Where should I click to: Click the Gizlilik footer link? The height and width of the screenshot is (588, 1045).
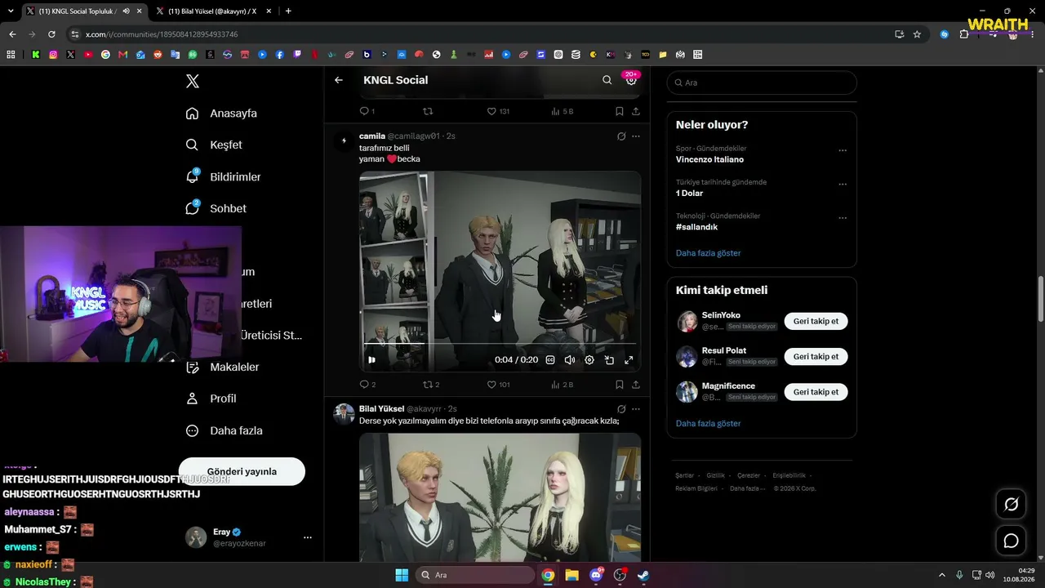click(715, 475)
